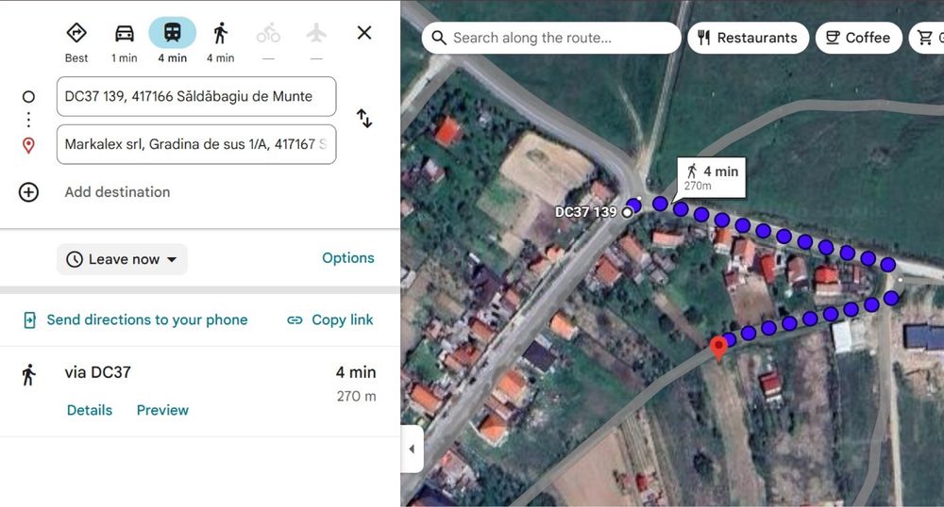944x507 pixels.
Task: Select the transit bus mode
Action: pyautogui.click(x=172, y=34)
